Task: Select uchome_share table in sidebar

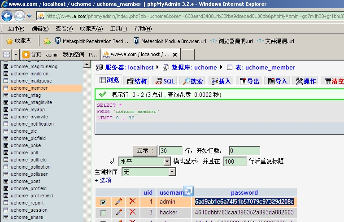Action: point(27,217)
